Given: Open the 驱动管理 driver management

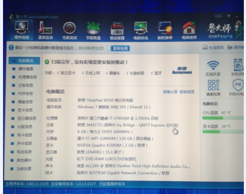Looking at the screenshot, I should pos(117,31).
